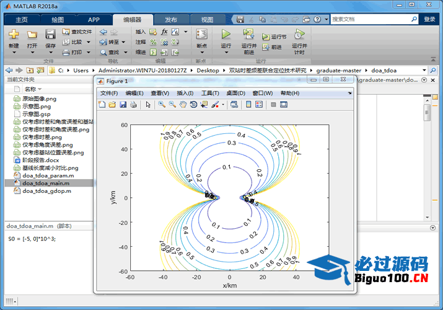This screenshot has height=310, width=443.
Task: Open the 工具(T) menu in Figure window
Action: (210, 93)
